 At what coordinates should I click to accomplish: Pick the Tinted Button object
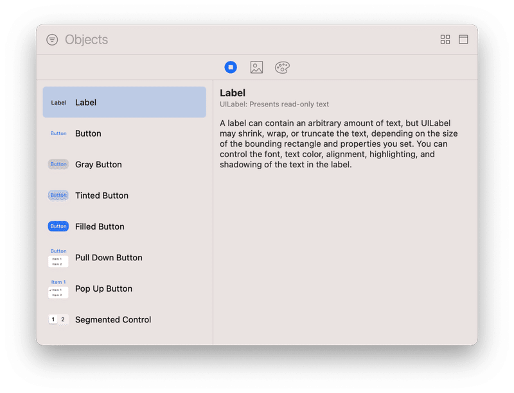point(124,196)
